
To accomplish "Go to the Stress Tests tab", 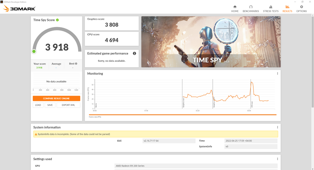I will [270, 9].
